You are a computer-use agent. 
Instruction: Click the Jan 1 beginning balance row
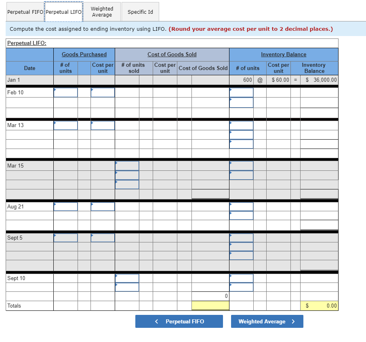[29, 80]
